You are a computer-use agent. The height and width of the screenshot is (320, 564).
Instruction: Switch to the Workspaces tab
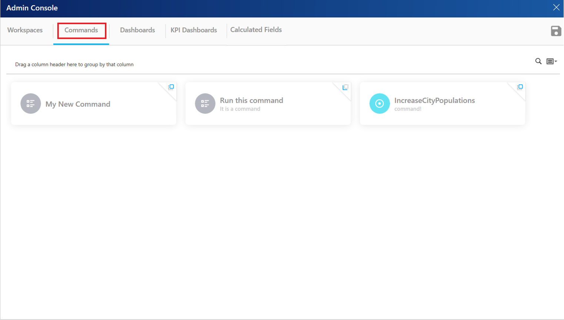click(x=24, y=30)
